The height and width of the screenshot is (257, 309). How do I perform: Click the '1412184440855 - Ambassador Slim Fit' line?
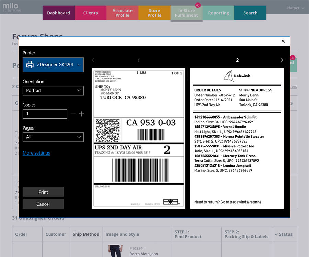pos(226,117)
